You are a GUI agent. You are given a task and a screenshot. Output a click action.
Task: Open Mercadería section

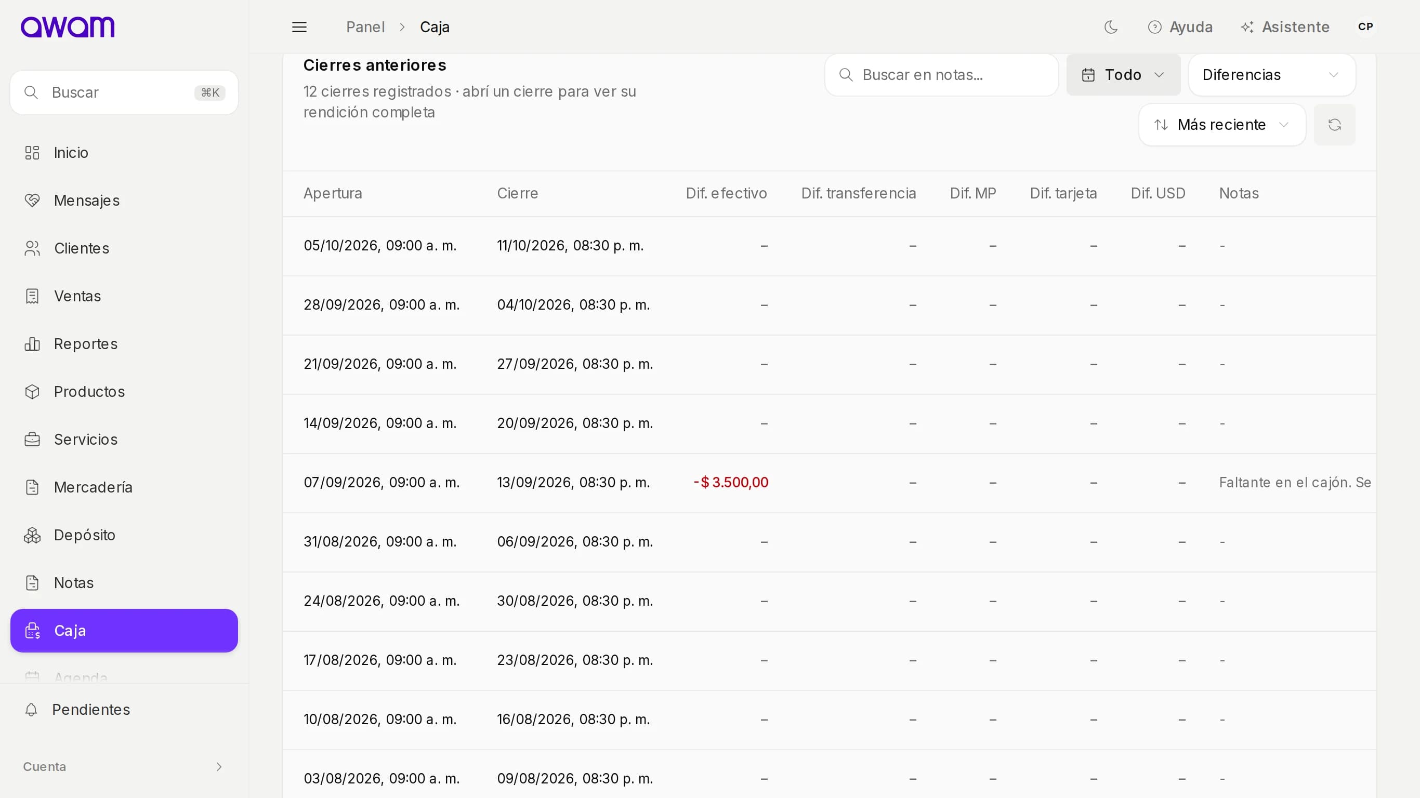pyautogui.click(x=124, y=487)
